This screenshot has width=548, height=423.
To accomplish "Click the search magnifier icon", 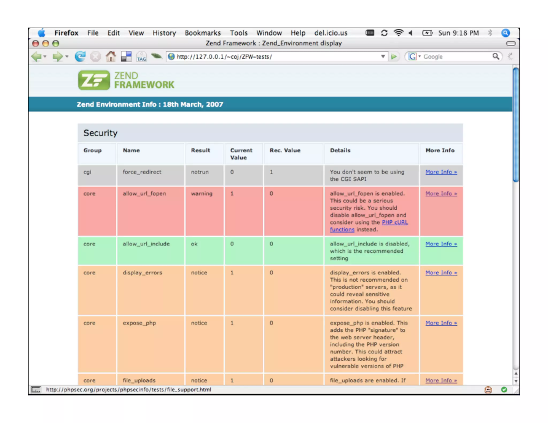I will tap(496, 56).
